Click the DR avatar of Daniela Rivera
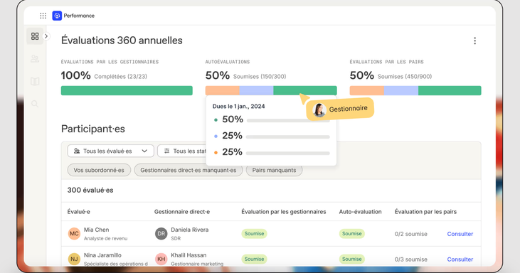This screenshot has width=520, height=273. pos(161,234)
